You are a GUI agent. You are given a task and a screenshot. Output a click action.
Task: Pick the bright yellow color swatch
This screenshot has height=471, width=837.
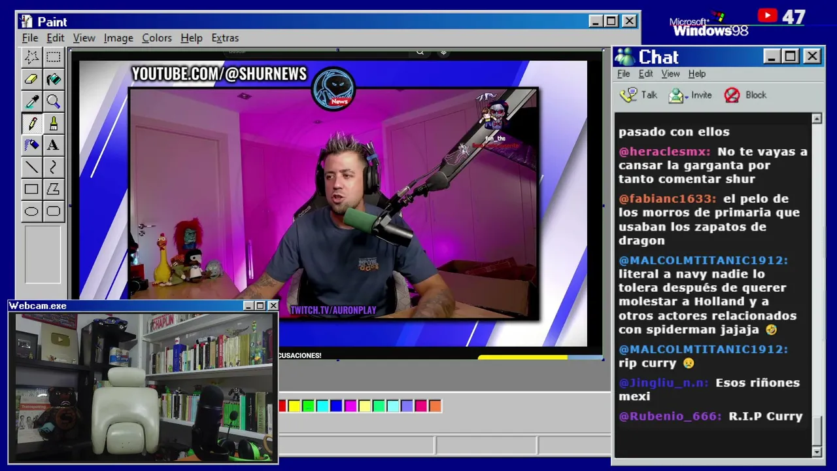click(294, 406)
